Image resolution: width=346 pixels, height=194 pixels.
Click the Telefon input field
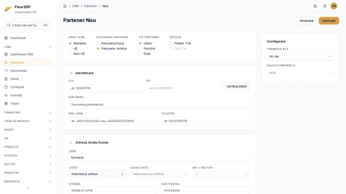pyautogui.click(x=206, y=121)
